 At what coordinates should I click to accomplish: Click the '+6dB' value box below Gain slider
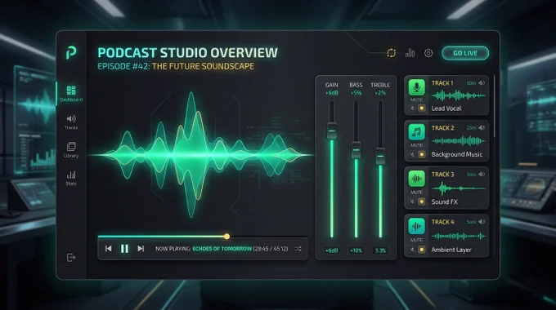click(x=331, y=250)
